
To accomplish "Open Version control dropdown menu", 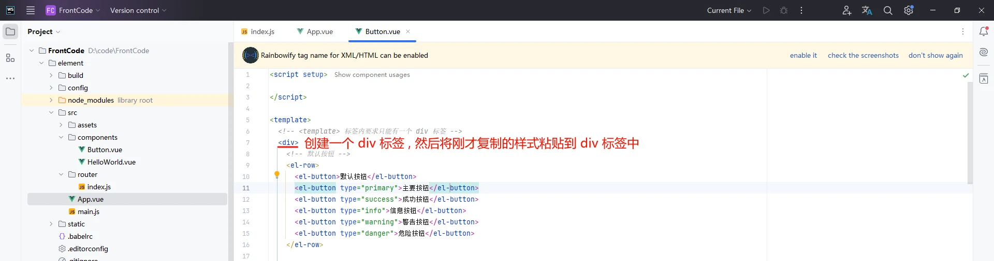I will tap(138, 10).
